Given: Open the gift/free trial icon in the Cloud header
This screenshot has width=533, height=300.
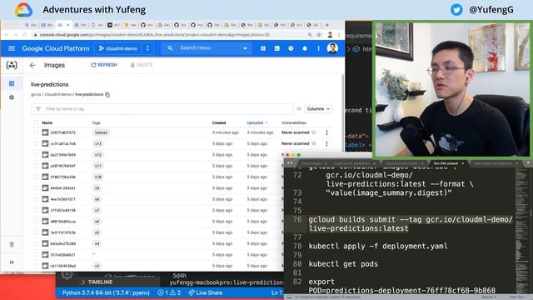Looking at the screenshot, I should 263,48.
